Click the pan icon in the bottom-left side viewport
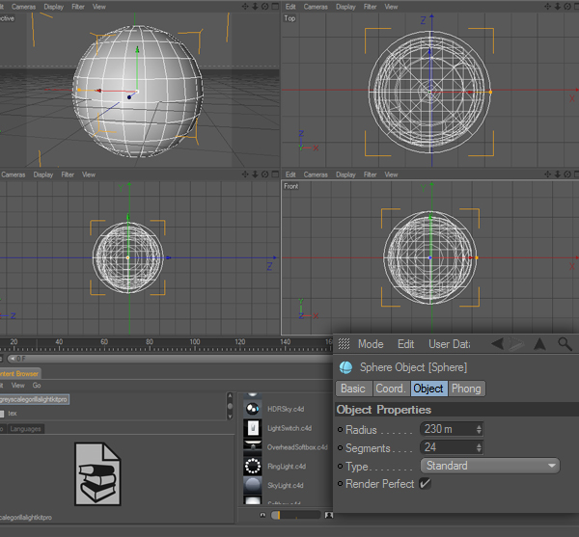The image size is (579, 537). click(x=245, y=175)
